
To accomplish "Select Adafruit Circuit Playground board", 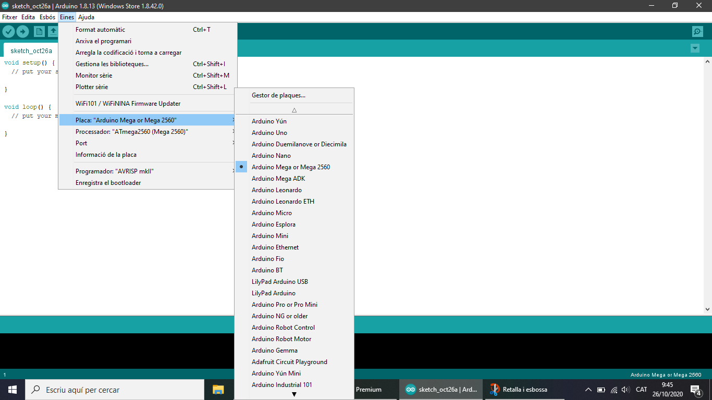I will click(294, 362).
